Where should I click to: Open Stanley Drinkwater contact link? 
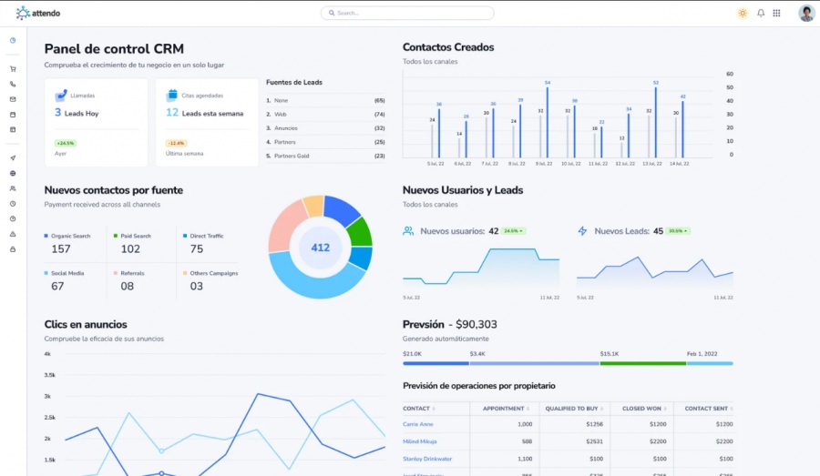[427, 459]
